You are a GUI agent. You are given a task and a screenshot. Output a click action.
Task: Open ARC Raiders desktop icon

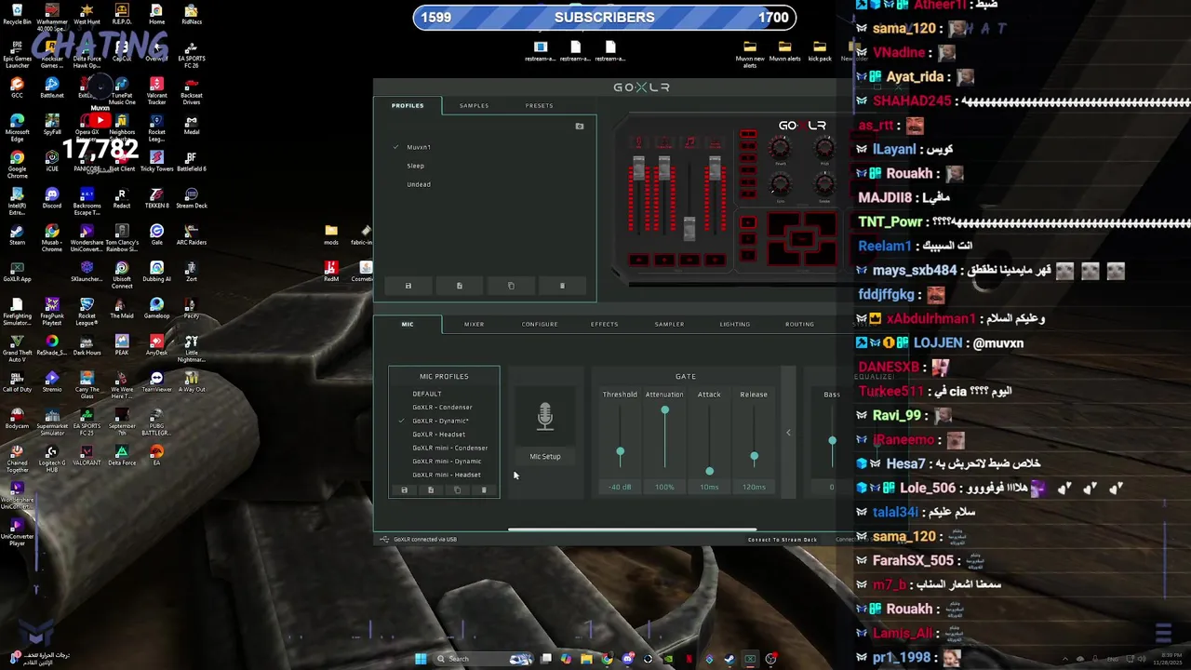[x=192, y=234]
